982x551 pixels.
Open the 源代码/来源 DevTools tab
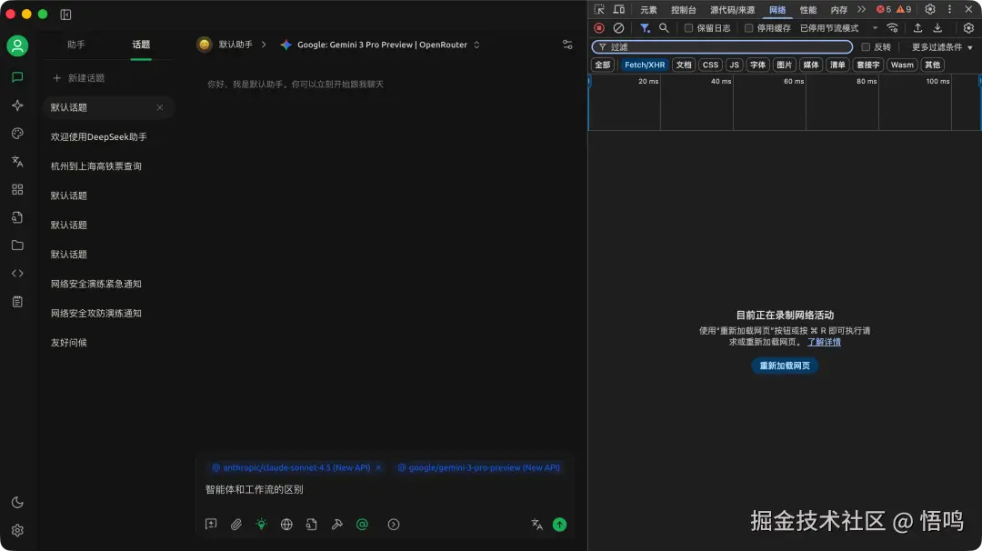[732, 9]
